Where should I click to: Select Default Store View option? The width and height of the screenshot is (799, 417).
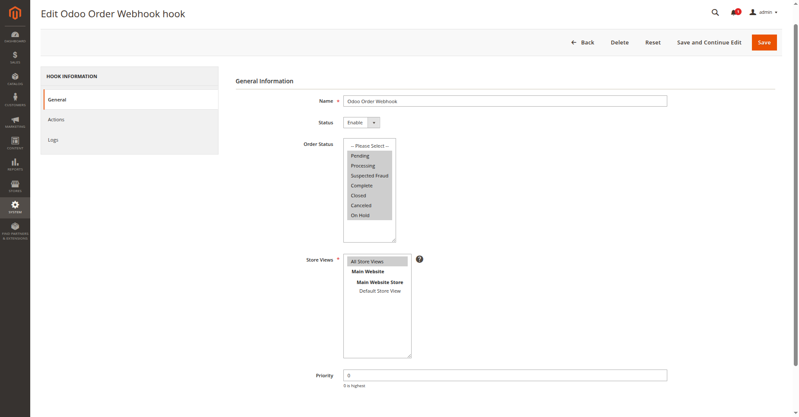[x=380, y=291]
